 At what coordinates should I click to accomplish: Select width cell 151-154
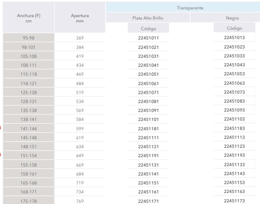click(x=28, y=155)
